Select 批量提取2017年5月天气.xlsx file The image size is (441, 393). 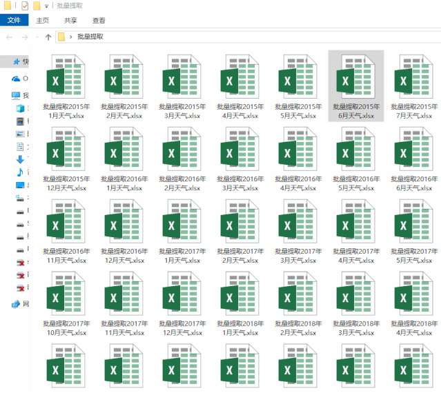[414, 231]
